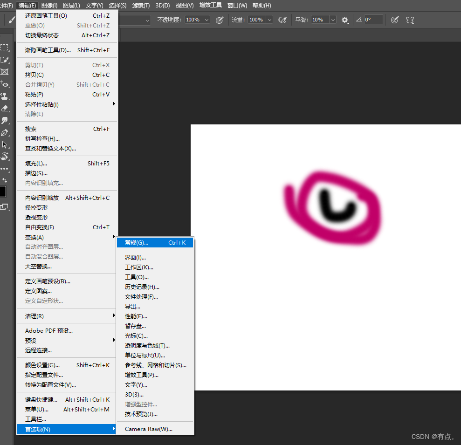The height and width of the screenshot is (445, 461).
Task: Select the Rotate View hand tool
Action: pos(4,157)
